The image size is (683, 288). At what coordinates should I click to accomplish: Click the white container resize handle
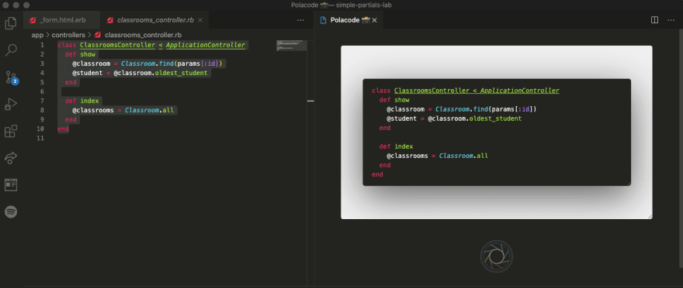click(650, 216)
